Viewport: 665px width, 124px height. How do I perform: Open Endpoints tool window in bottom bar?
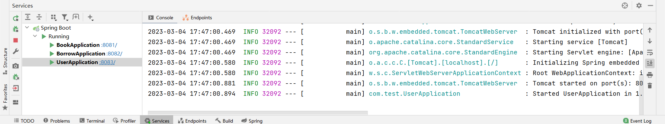[192, 121]
